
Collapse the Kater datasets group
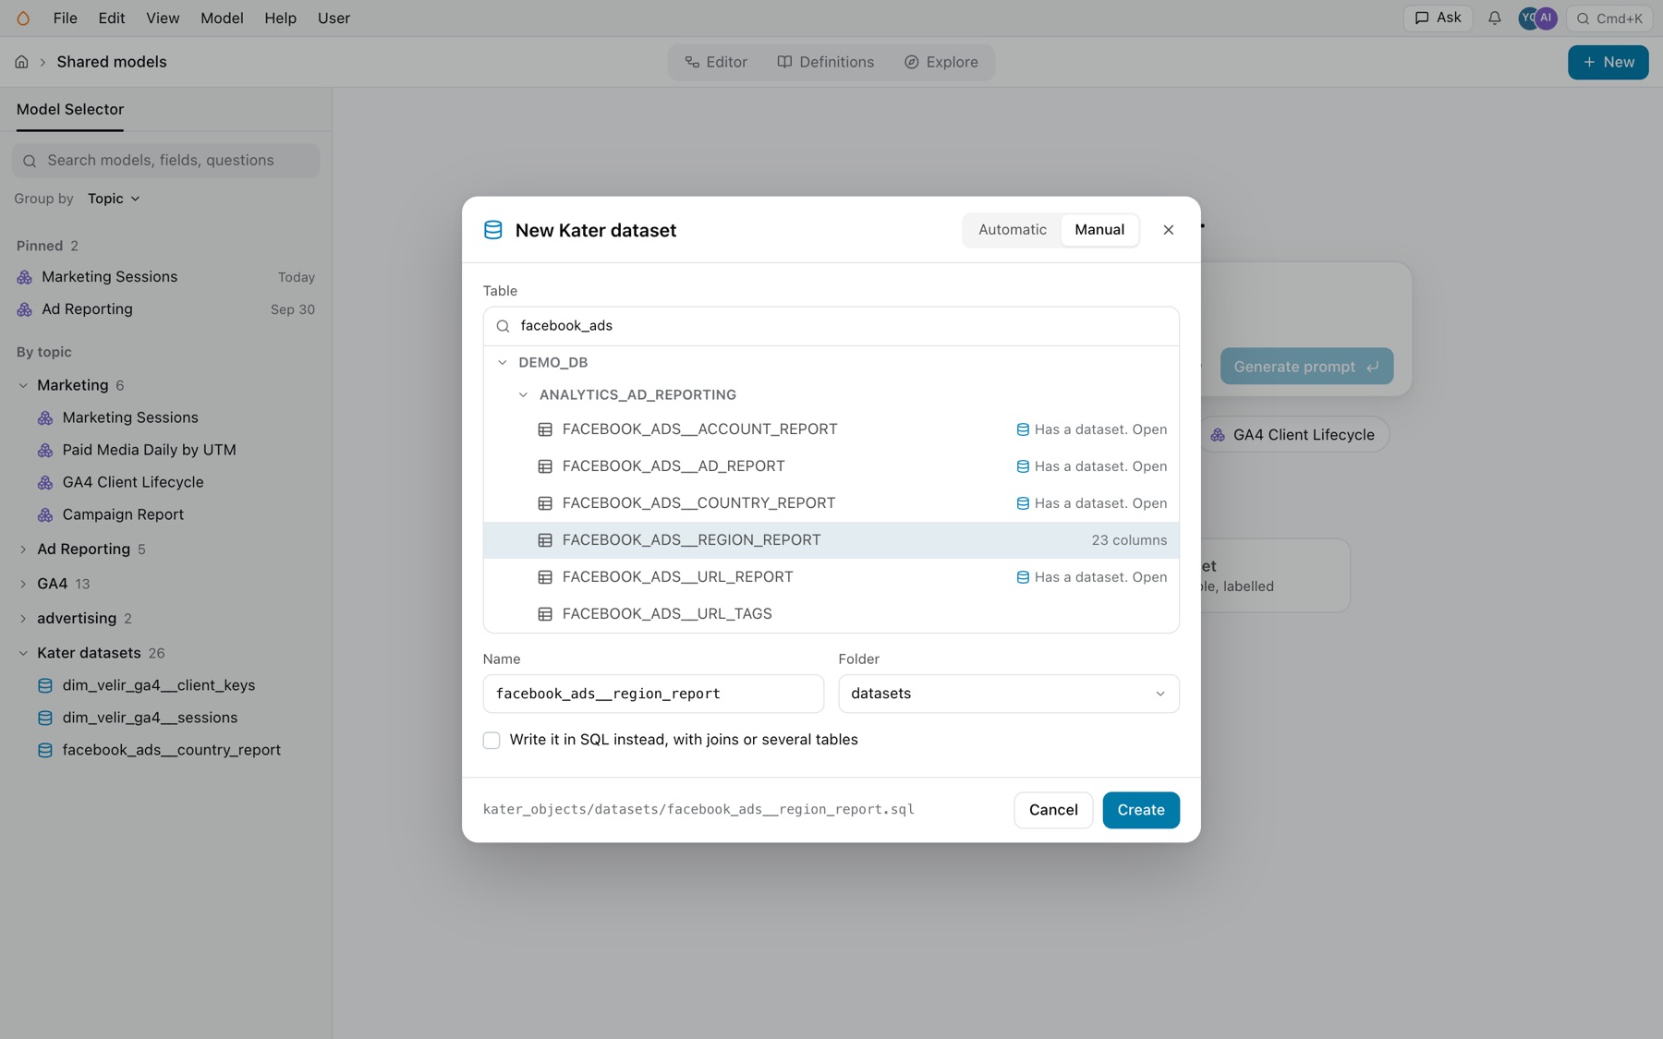pyautogui.click(x=23, y=653)
